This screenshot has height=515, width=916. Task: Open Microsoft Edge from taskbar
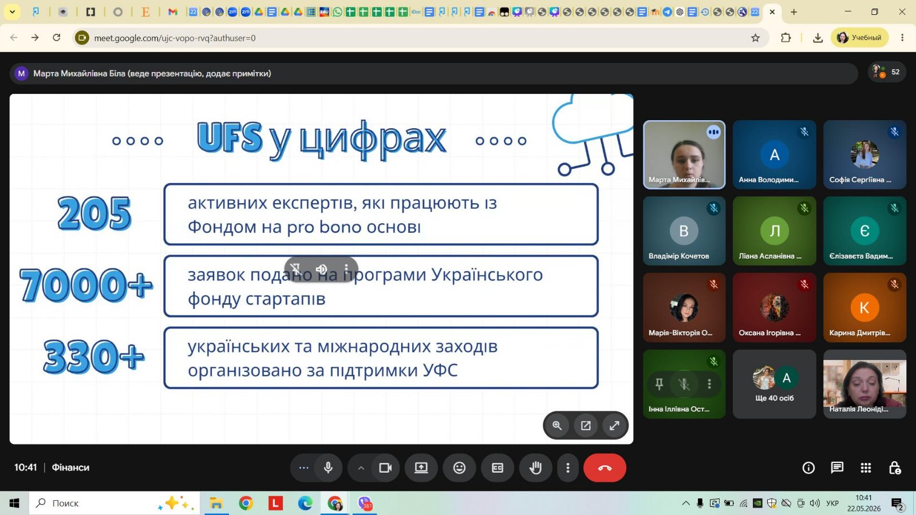click(305, 503)
